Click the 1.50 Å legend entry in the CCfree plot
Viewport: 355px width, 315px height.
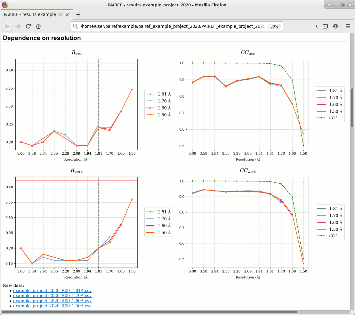[330, 111]
